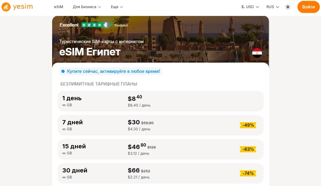Click the infinity GB icon under 30 дней
The image size is (321, 186).
coord(63,177)
